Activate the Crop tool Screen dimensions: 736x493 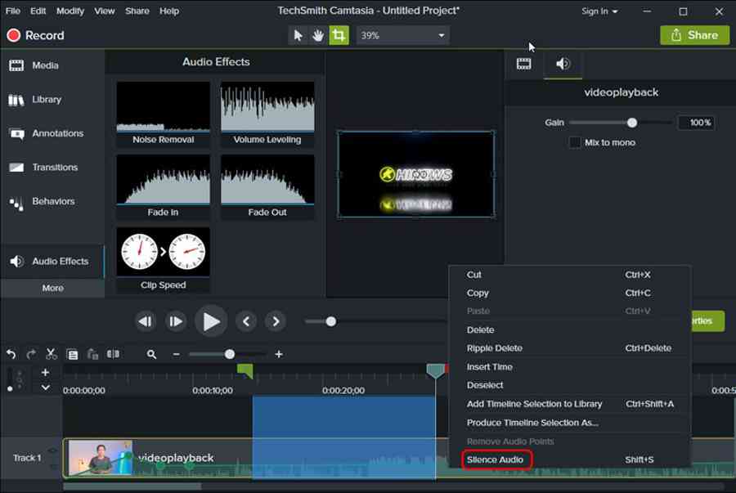tap(339, 35)
